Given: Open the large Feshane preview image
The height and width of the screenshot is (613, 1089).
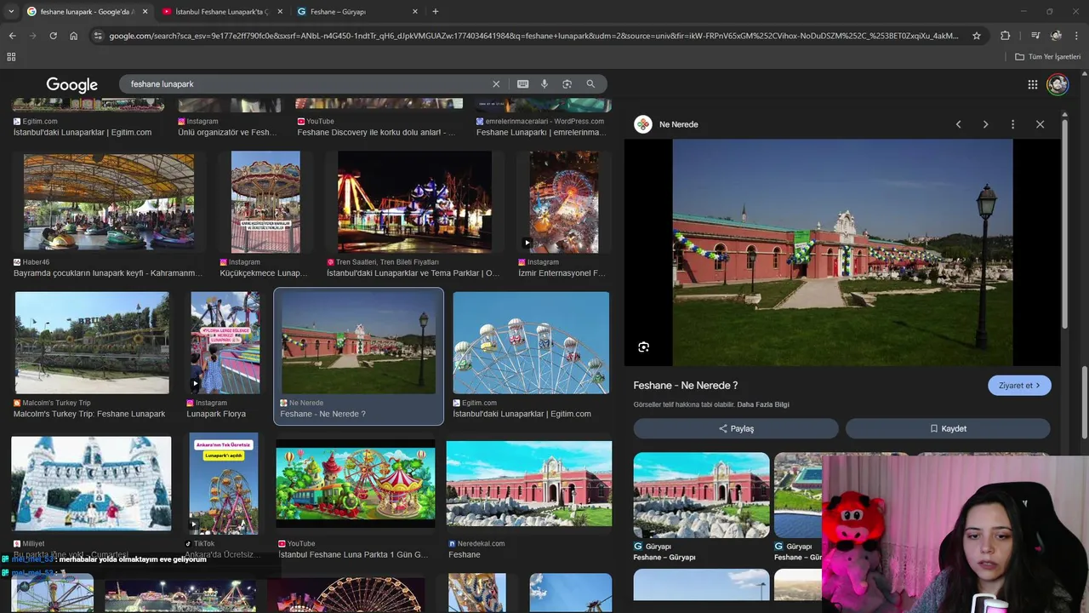Looking at the screenshot, I should (x=842, y=253).
